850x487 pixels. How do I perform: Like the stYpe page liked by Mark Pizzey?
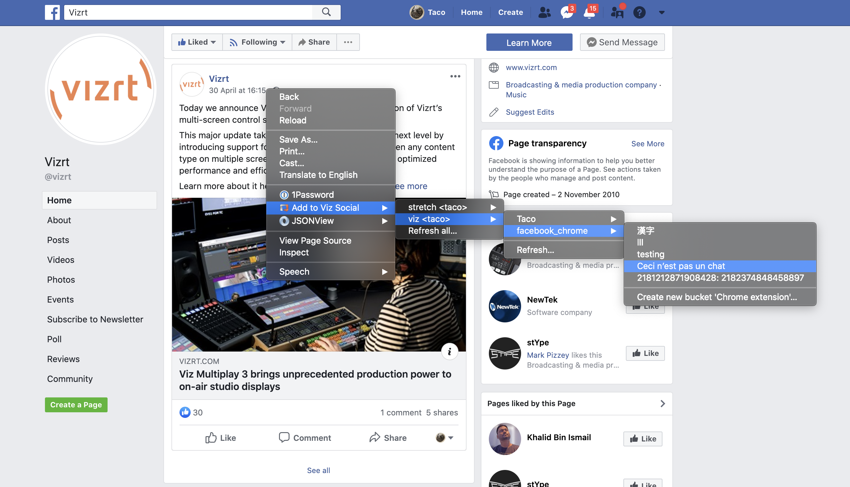click(645, 353)
